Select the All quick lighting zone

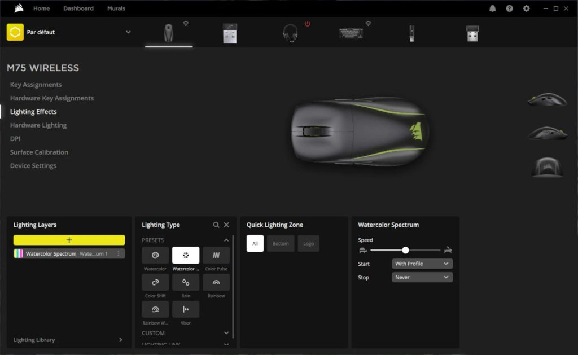(x=255, y=243)
